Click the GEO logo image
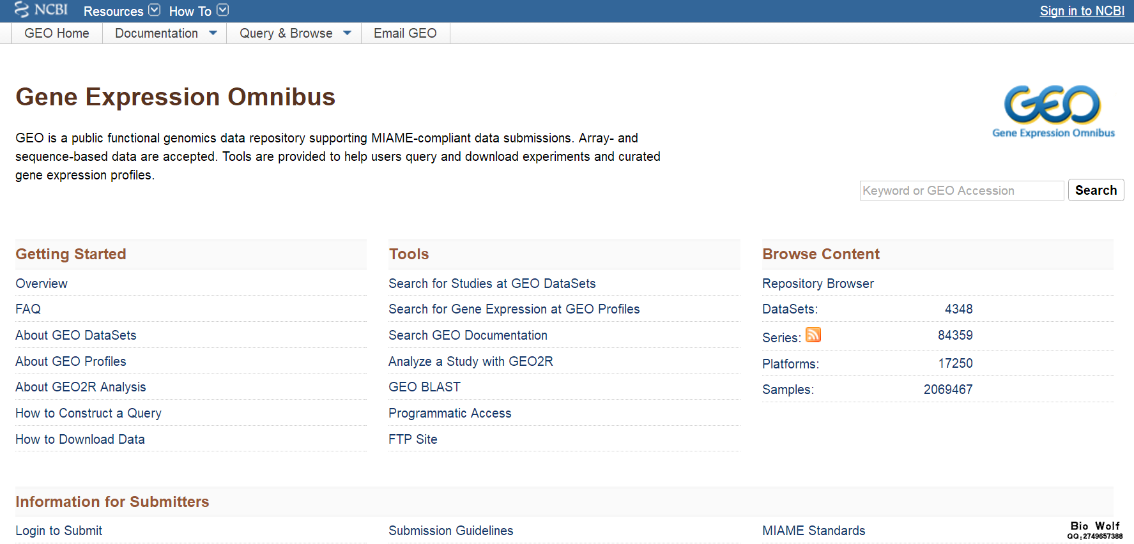 click(1053, 112)
